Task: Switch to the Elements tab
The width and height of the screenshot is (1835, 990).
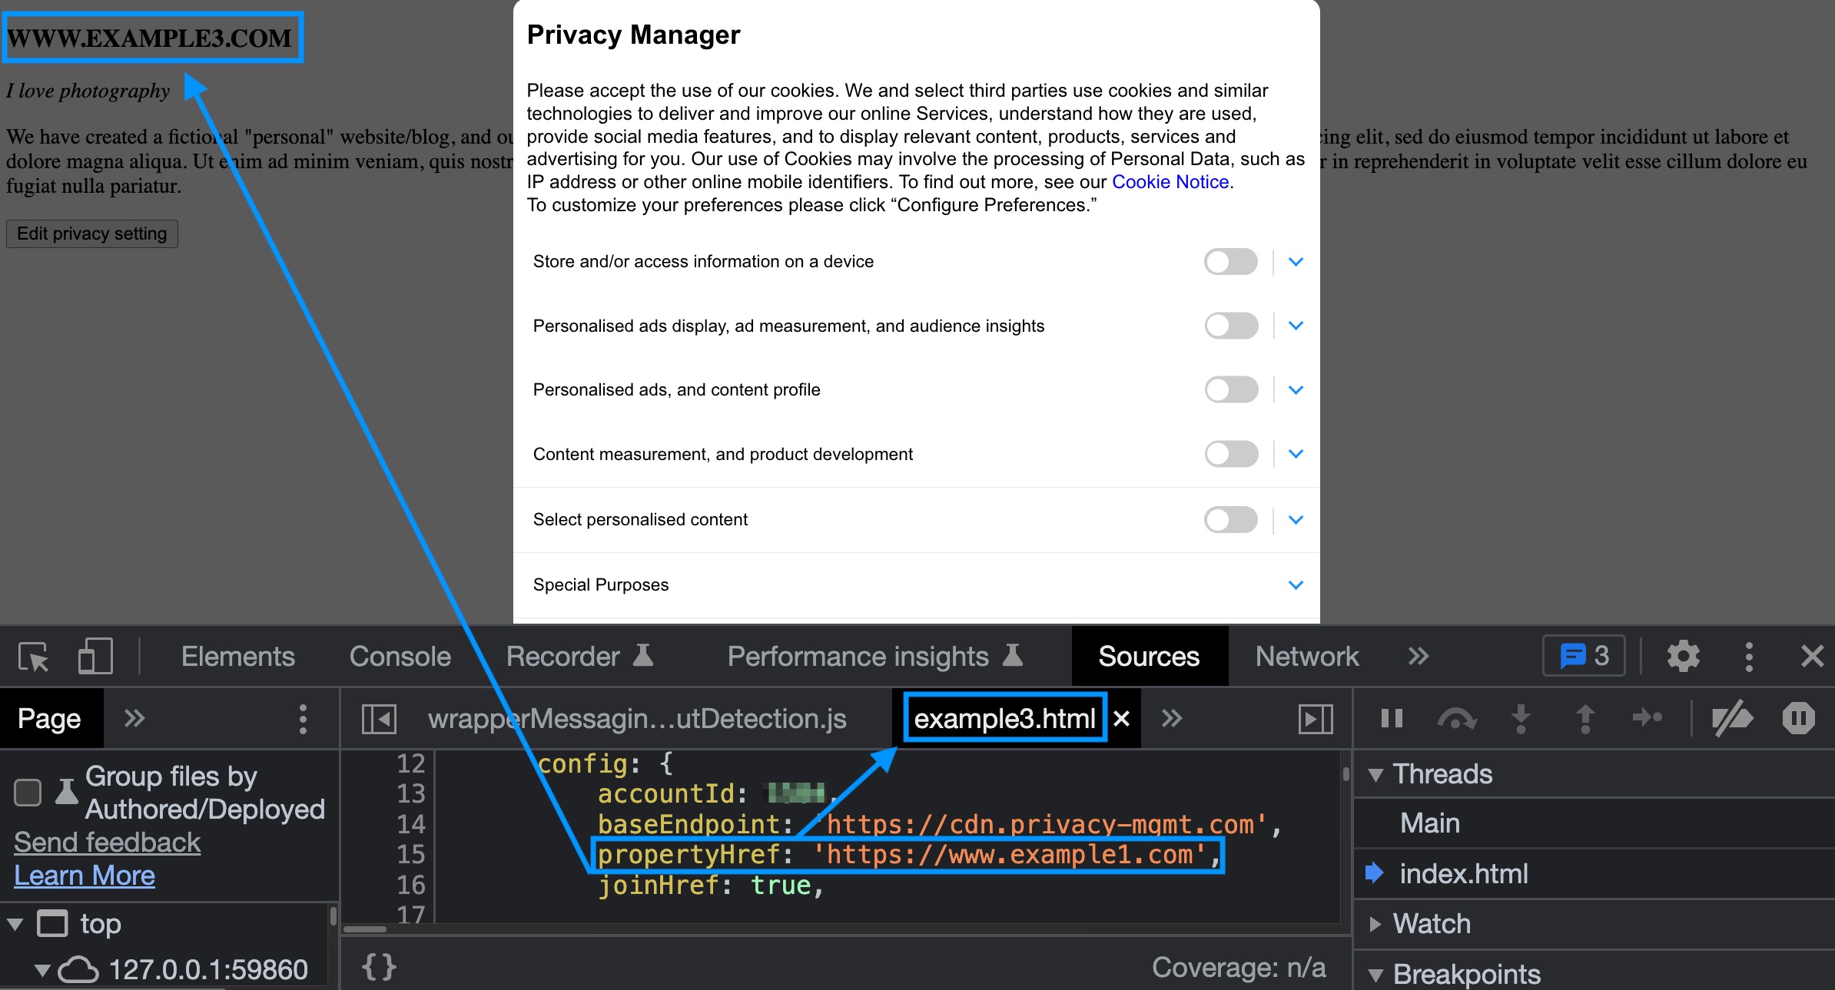Action: [238, 657]
